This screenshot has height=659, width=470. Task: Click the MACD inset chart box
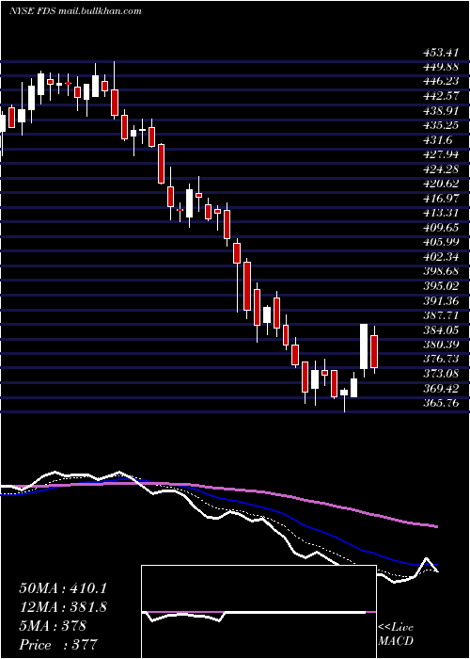(x=258, y=612)
